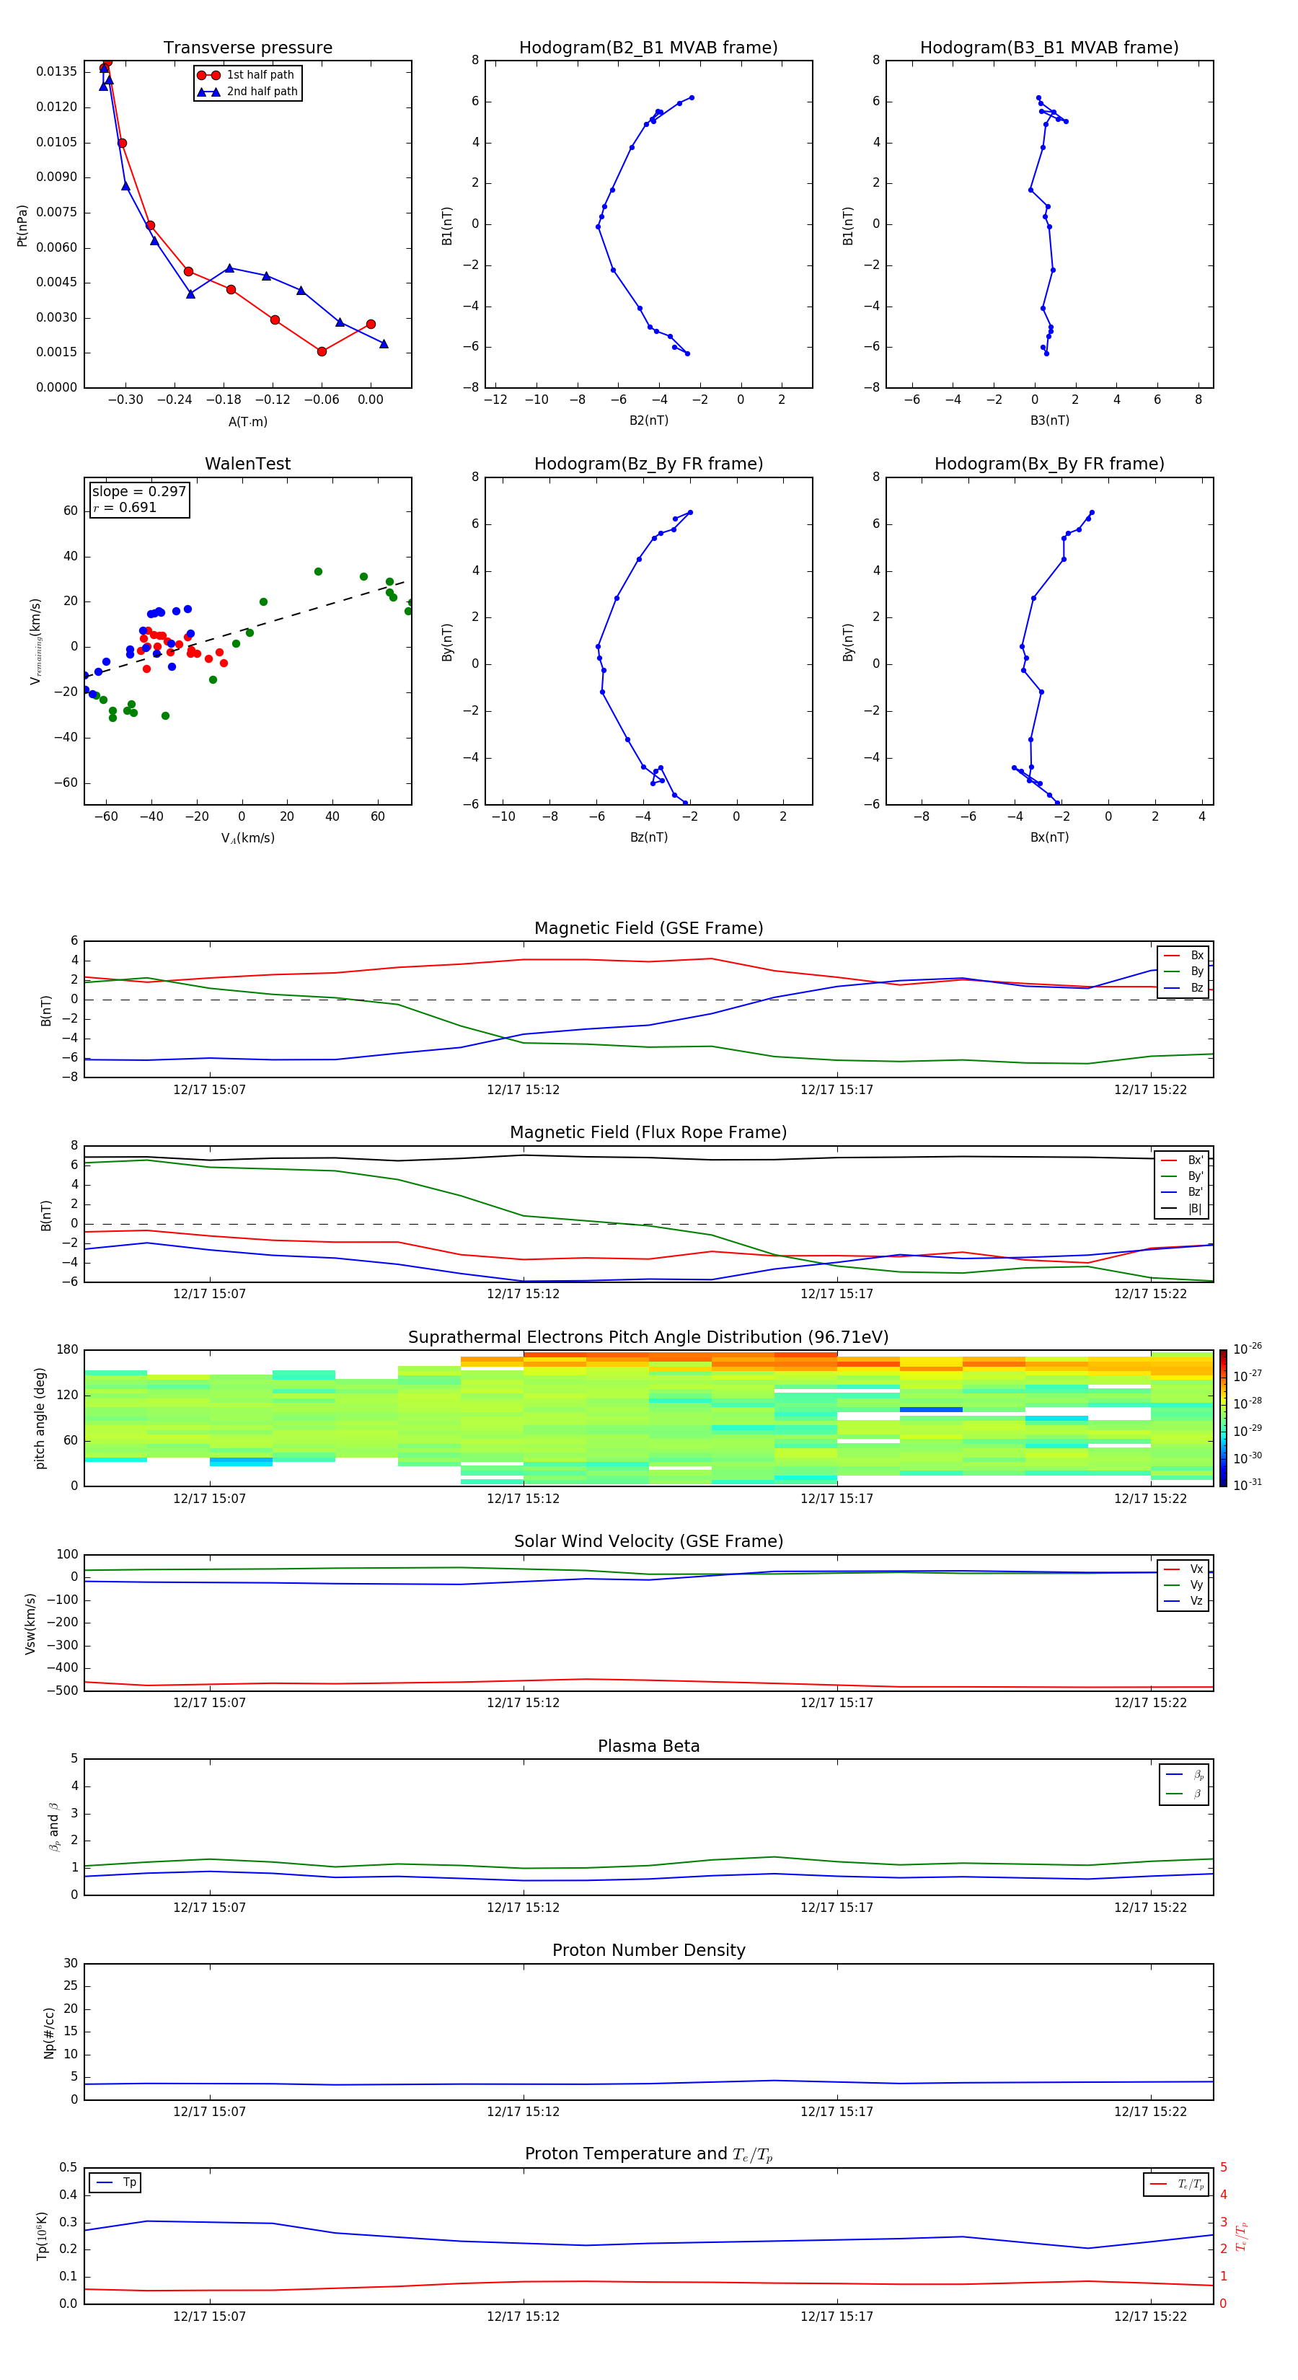Click '12/17 15:07' tick under Plasma Beta
This screenshot has height=2380, width=1298.
[x=210, y=1908]
